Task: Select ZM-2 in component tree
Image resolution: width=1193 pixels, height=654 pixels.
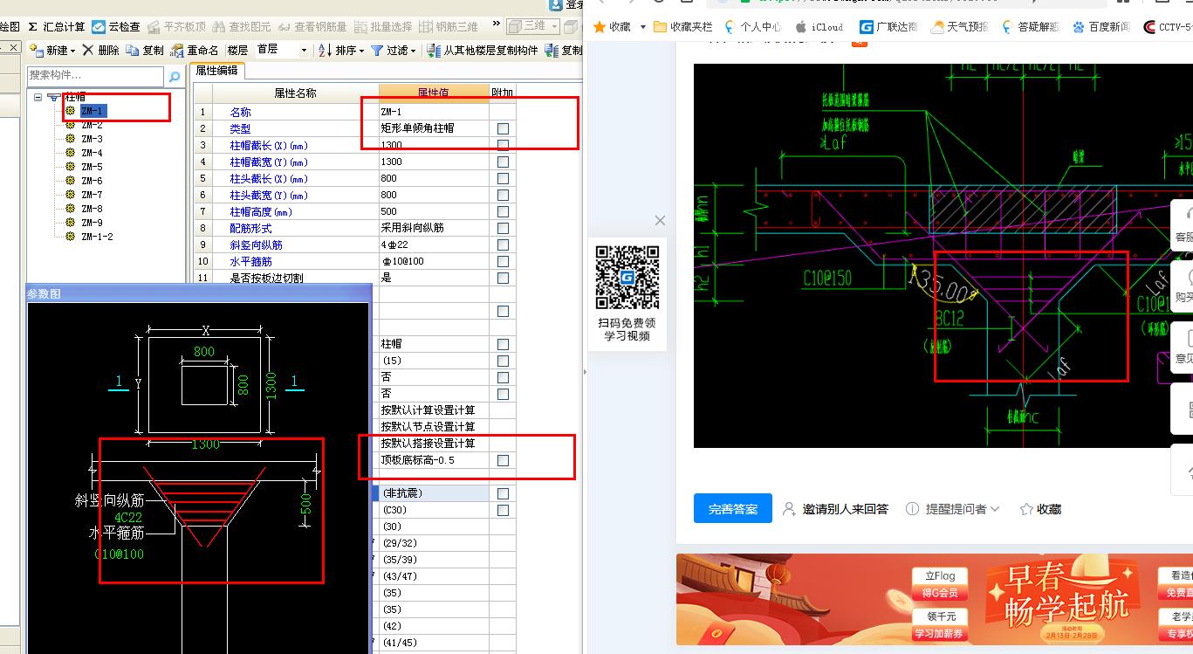Action: click(x=92, y=125)
